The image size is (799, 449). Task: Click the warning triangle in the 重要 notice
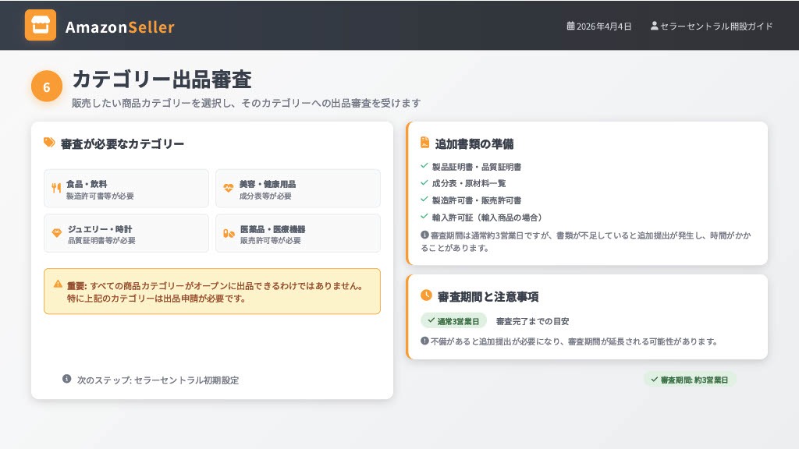pyautogui.click(x=58, y=284)
